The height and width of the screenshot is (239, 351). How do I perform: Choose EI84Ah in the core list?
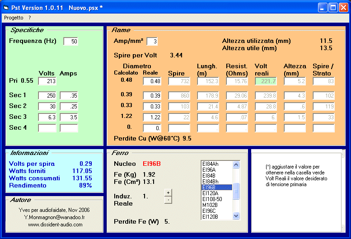pyautogui.click(x=211, y=164)
